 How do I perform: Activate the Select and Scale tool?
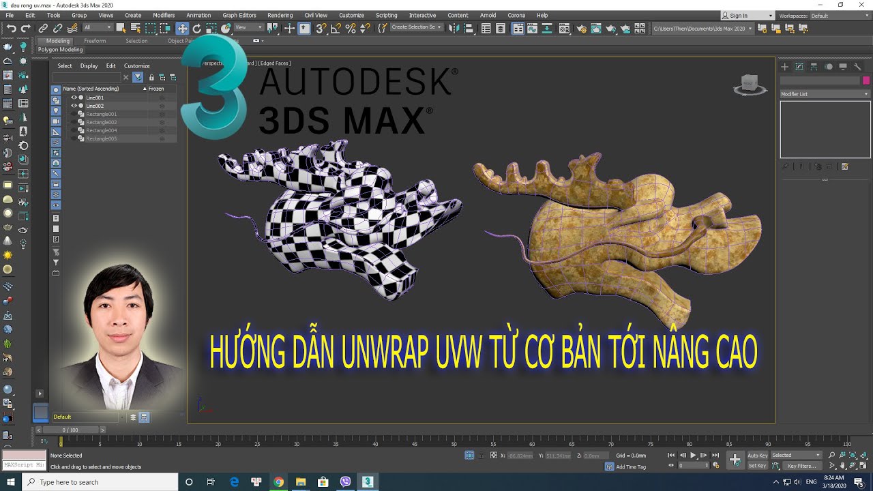coord(211,28)
